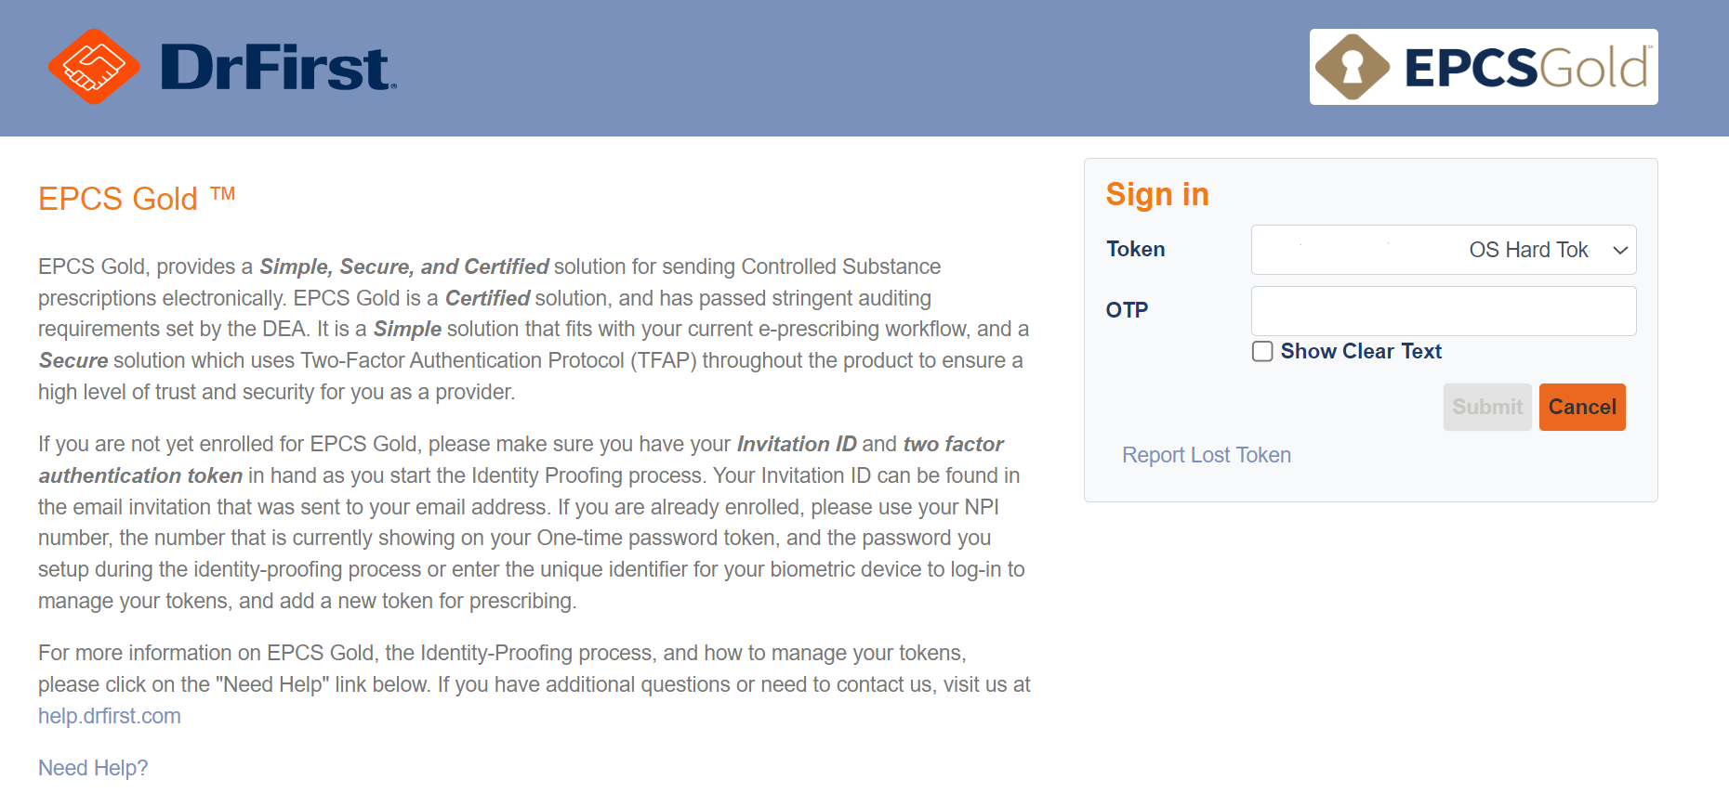Enable the Show Clear Text checkbox
The image size is (1729, 806).
coord(1262,351)
